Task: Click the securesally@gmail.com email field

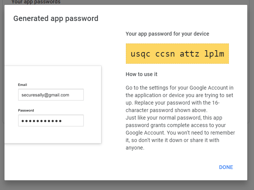Action: pyautogui.click(x=51, y=95)
